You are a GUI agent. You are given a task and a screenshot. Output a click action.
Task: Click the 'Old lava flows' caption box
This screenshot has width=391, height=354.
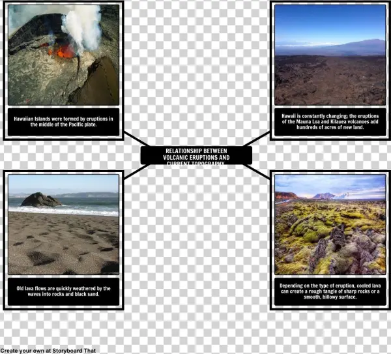click(x=63, y=291)
